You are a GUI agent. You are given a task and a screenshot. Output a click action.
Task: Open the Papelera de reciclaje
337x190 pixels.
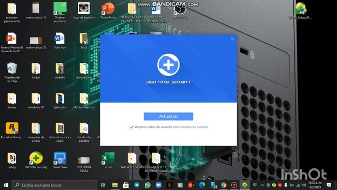12,72
